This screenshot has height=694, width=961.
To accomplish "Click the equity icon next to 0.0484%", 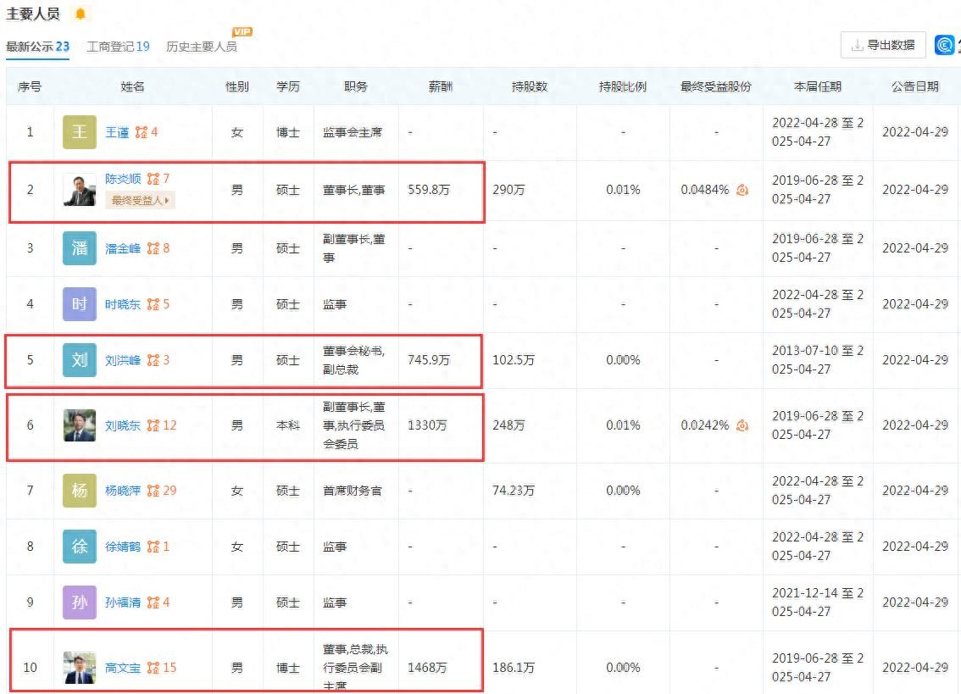I will (742, 190).
